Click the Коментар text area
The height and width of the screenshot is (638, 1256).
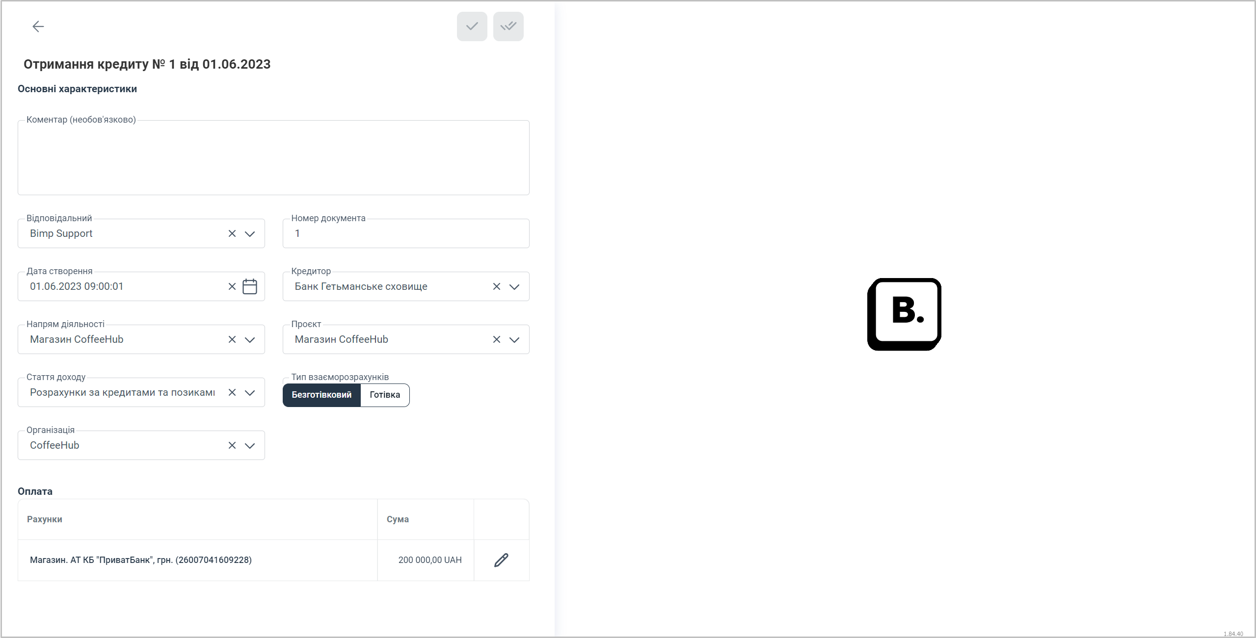(x=273, y=157)
